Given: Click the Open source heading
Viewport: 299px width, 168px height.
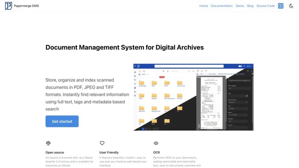Looking at the screenshot, I should (x=55, y=152).
